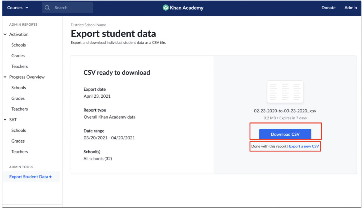Image resolution: width=363 pixels, height=208 pixels.
Task: Focus the Search input field
Action: click(68, 8)
